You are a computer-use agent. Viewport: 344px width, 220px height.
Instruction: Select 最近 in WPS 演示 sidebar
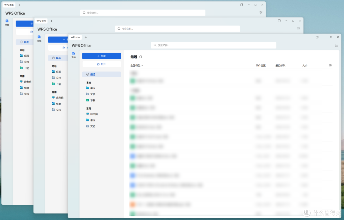tap(58, 58)
